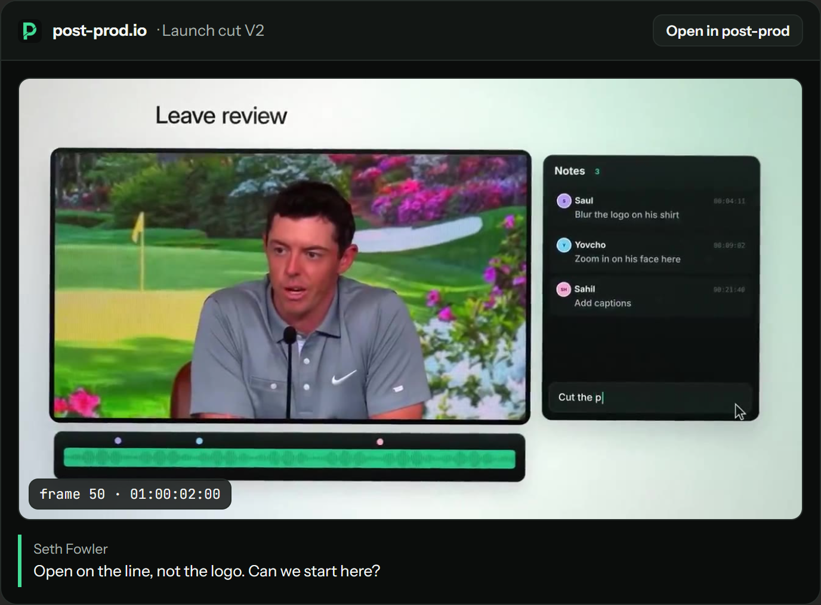Screen dimensions: 821x605
Task: Click the comment 'Open on the line, not the logo'
Action: coord(206,571)
